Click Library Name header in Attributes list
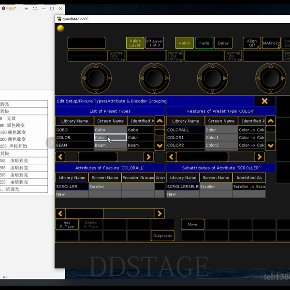Screen dimensions: 290x290 coord(72,178)
